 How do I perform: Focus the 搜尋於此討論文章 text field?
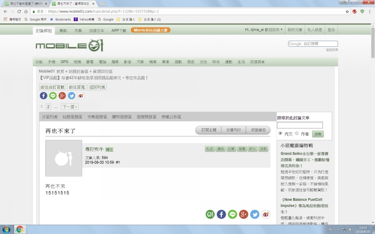(x=299, y=125)
